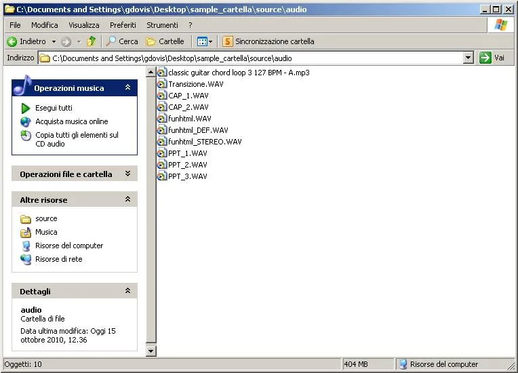Select the CAP_2.WAV file icon
This screenshot has height=373, width=518.
(x=162, y=107)
